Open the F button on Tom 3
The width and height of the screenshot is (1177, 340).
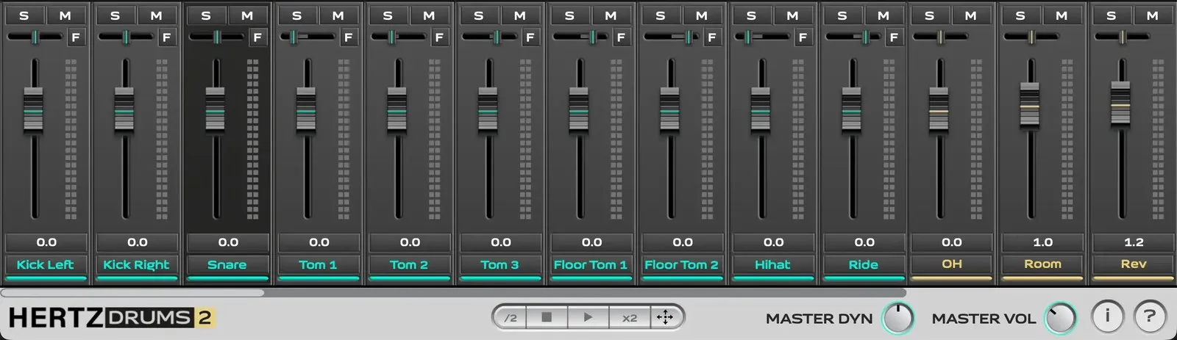coord(530,37)
